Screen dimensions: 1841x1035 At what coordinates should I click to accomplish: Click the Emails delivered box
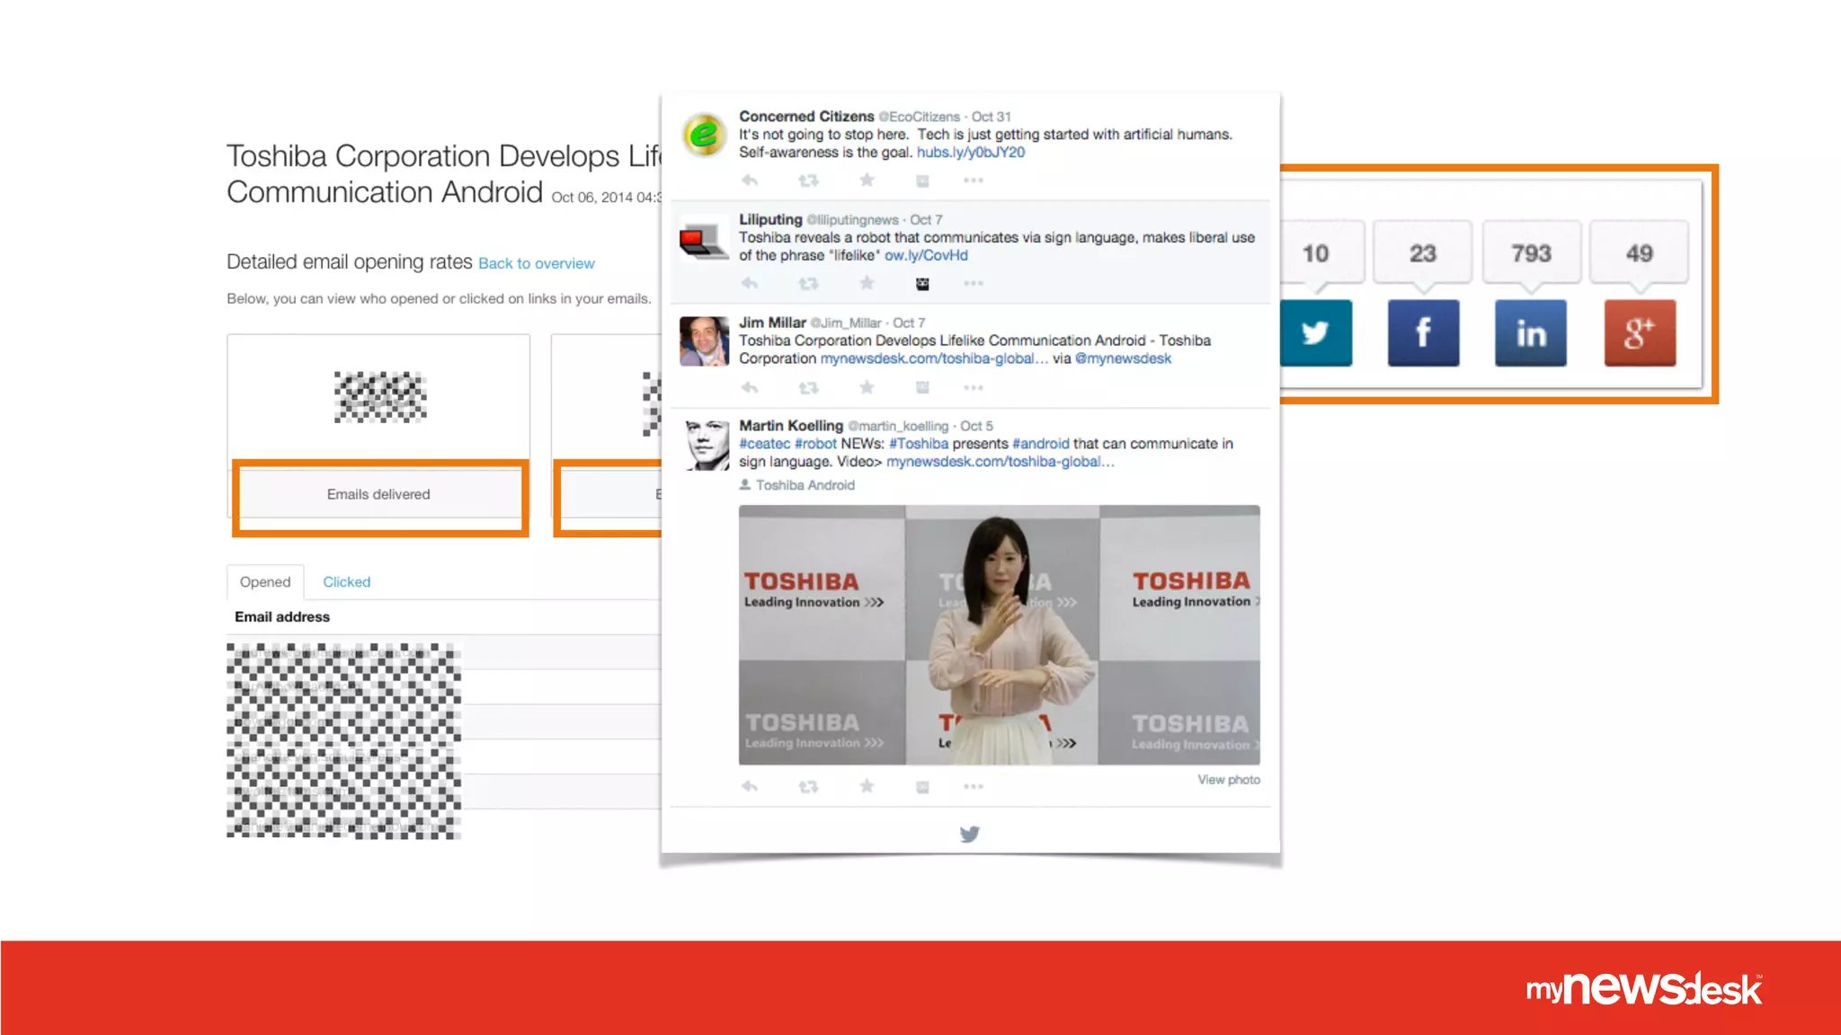point(378,494)
